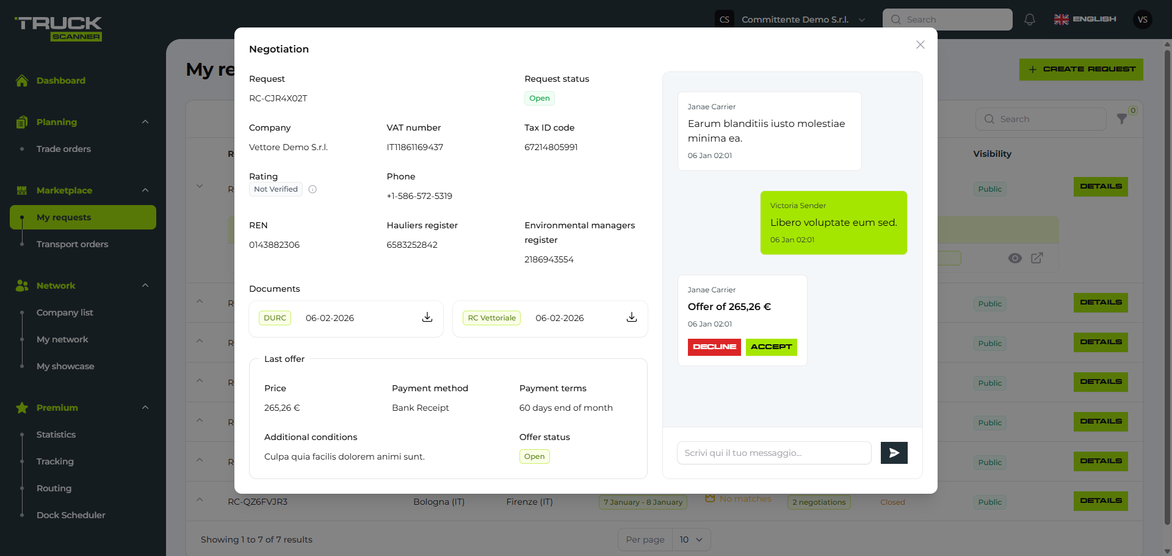Open the external link icon
This screenshot has width=1172, height=556.
pyautogui.click(x=1036, y=258)
